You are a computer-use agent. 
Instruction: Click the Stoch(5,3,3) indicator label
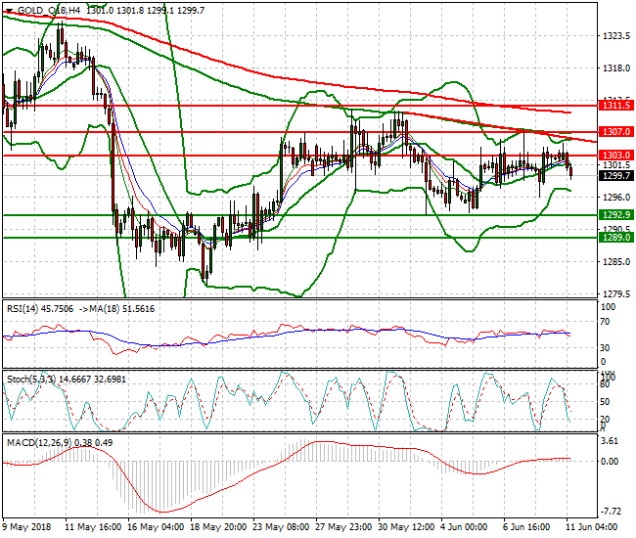point(32,380)
